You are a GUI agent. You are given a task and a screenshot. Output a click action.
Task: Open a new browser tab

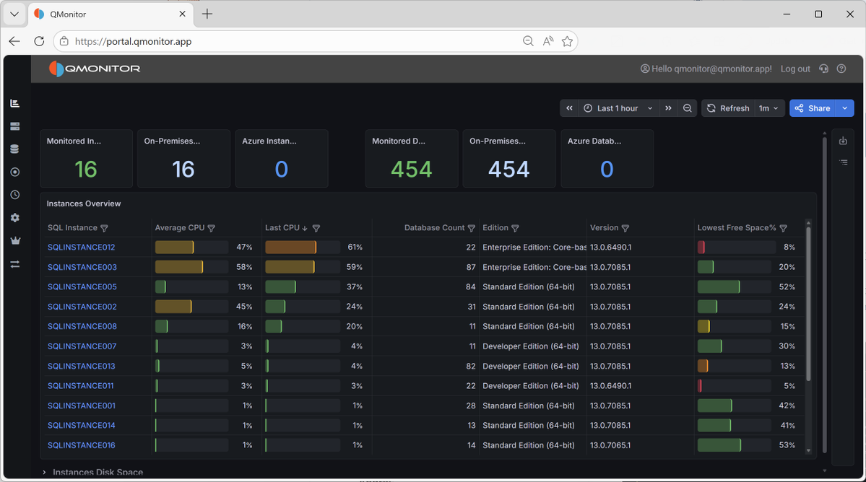[x=207, y=14]
